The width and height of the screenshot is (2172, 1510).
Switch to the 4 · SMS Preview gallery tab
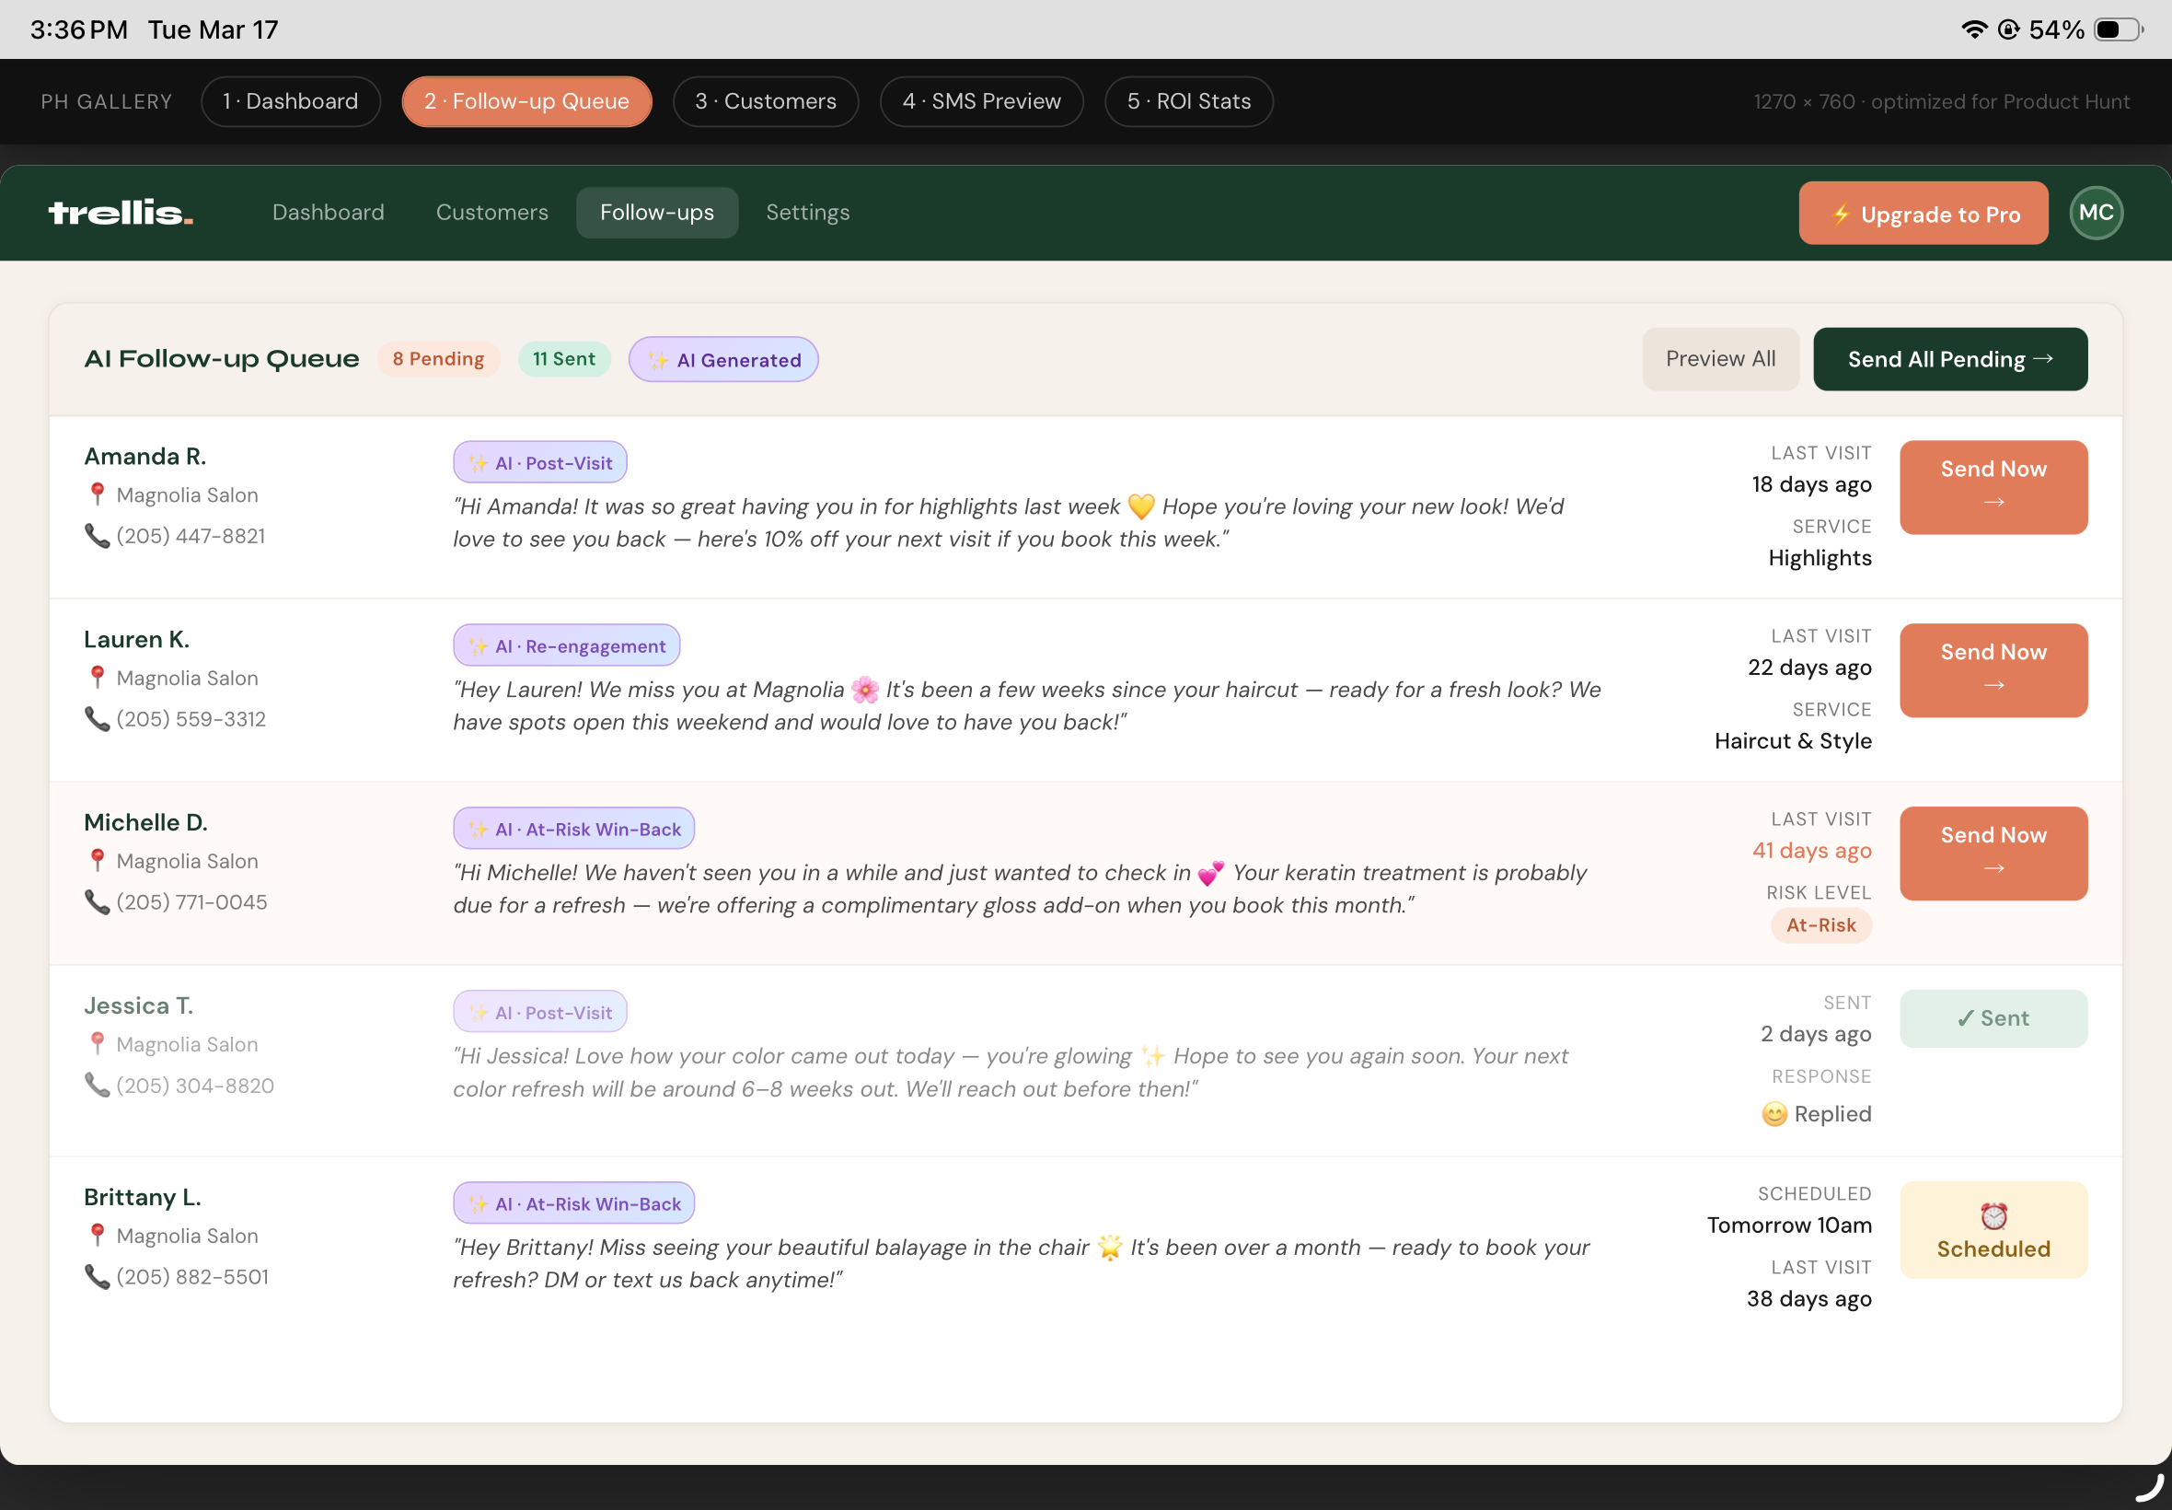coord(980,101)
